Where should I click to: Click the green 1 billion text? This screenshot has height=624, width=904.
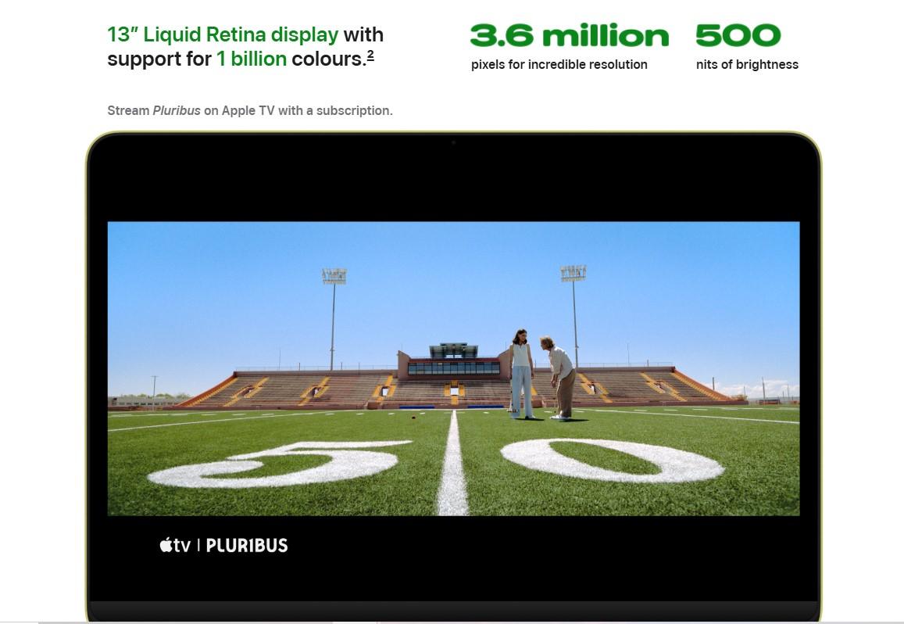pos(252,59)
